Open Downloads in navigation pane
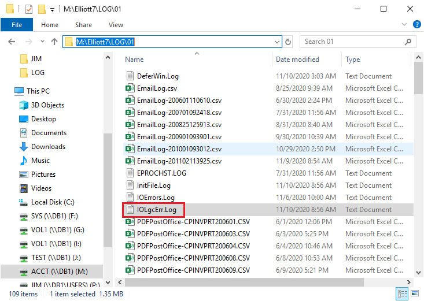Viewport: 424px width, 301px height. point(42,146)
